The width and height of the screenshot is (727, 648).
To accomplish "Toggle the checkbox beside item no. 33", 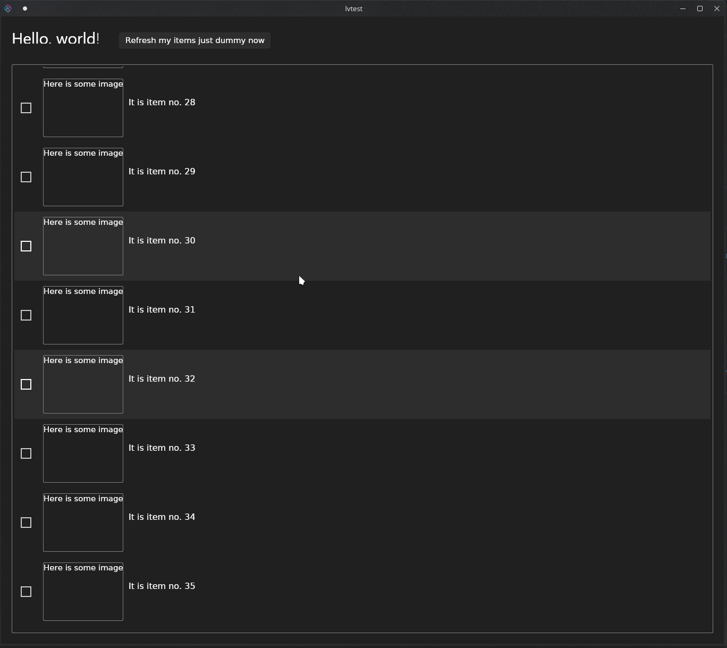I will click(x=26, y=453).
